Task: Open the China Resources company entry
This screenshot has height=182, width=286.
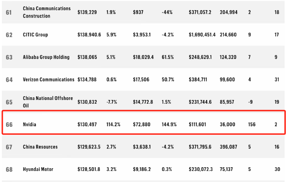Action: coord(40,147)
